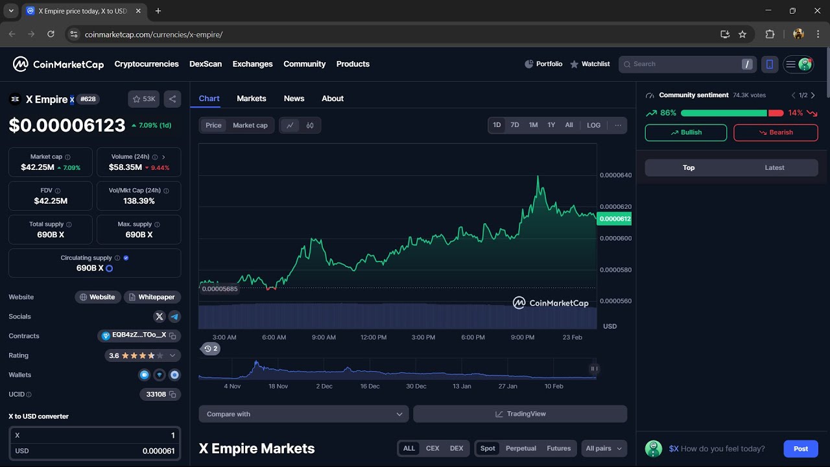Add X Empire to watchlist star
Viewport: 830px width, 467px height.
(143, 99)
